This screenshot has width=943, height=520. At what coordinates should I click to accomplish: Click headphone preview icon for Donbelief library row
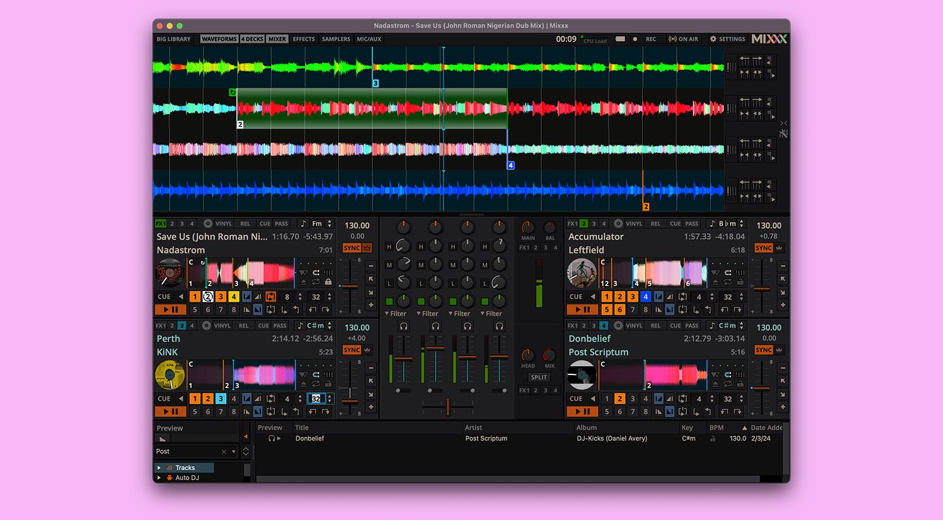[271, 439]
